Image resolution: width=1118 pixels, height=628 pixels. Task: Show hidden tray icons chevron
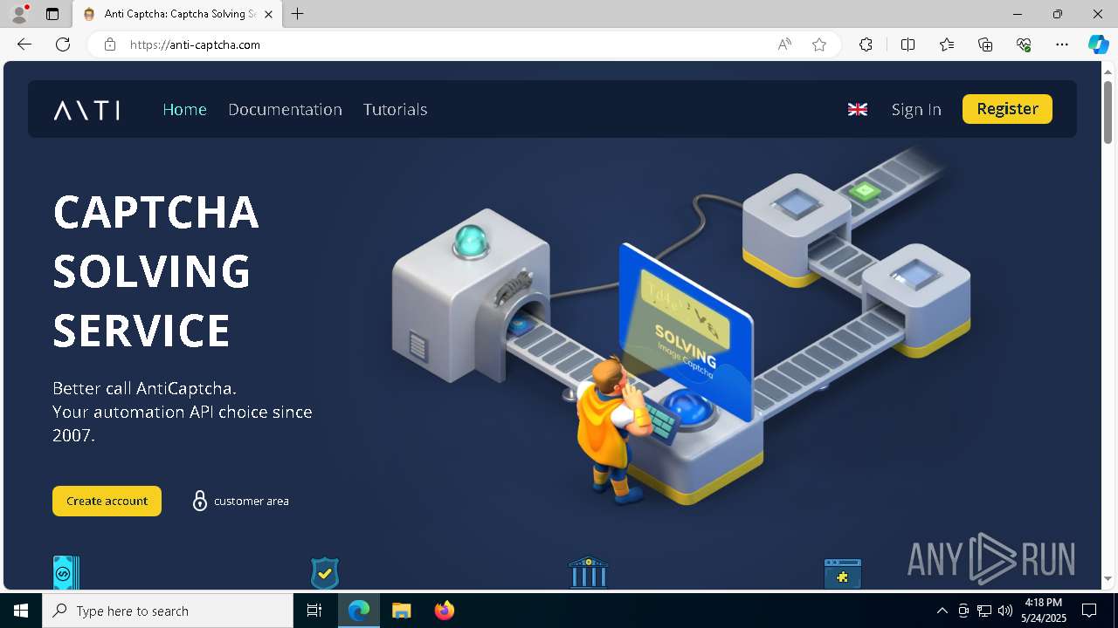(x=942, y=611)
